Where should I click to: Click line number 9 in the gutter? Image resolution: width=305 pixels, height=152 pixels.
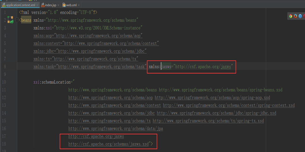pos(4,74)
